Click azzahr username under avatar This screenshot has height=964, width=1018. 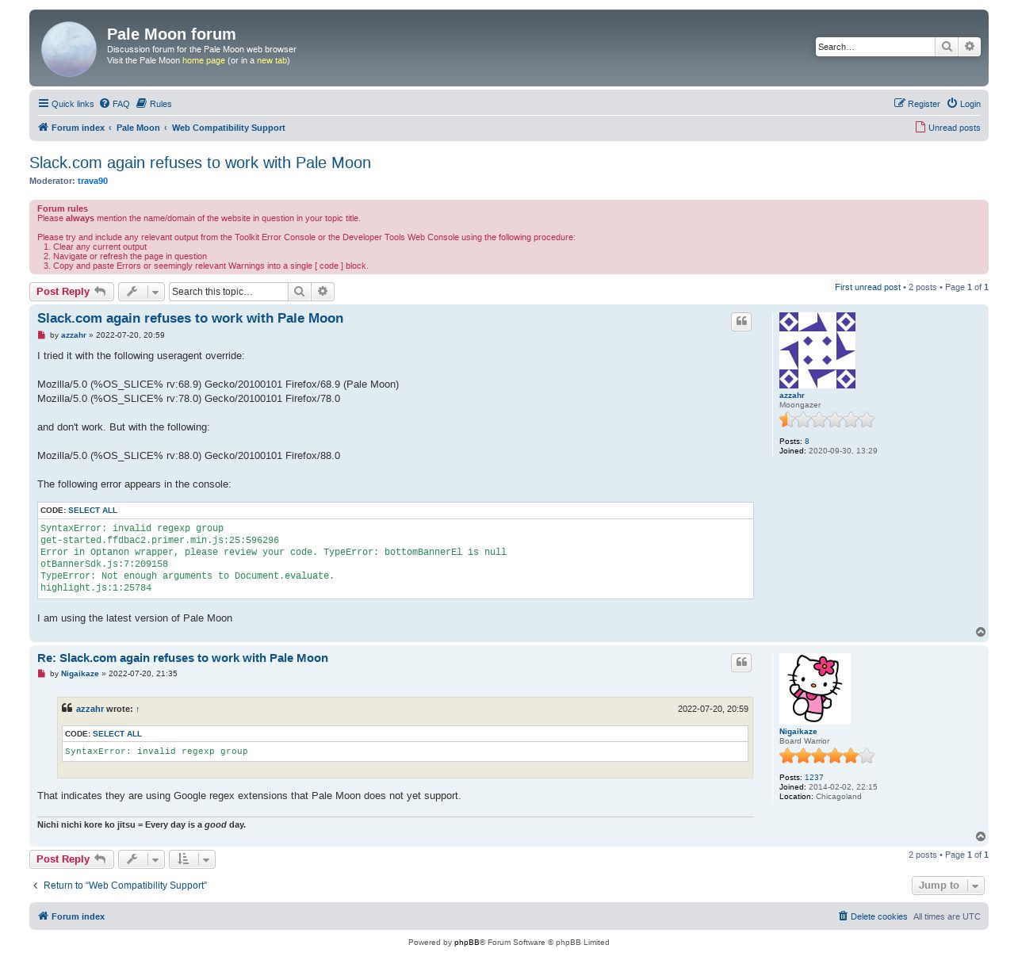click(791, 396)
